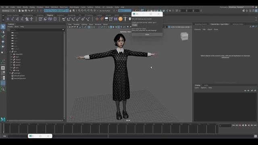Go to end of playback range

(x=255, y=125)
